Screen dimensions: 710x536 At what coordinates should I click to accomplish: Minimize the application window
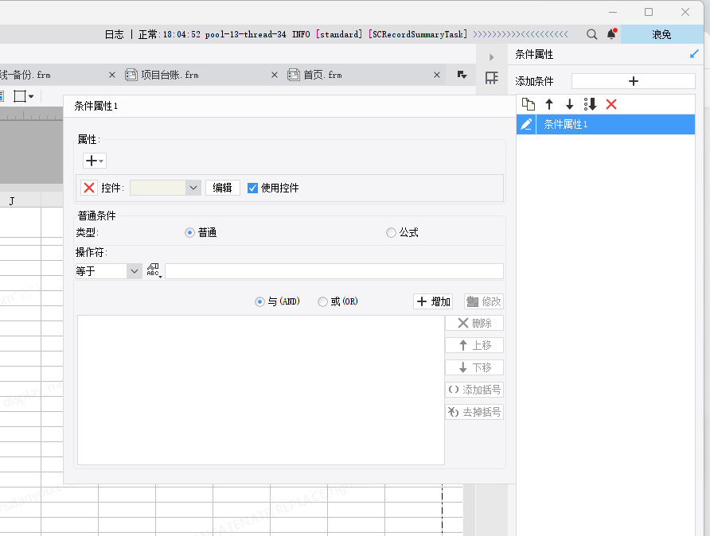[613, 12]
